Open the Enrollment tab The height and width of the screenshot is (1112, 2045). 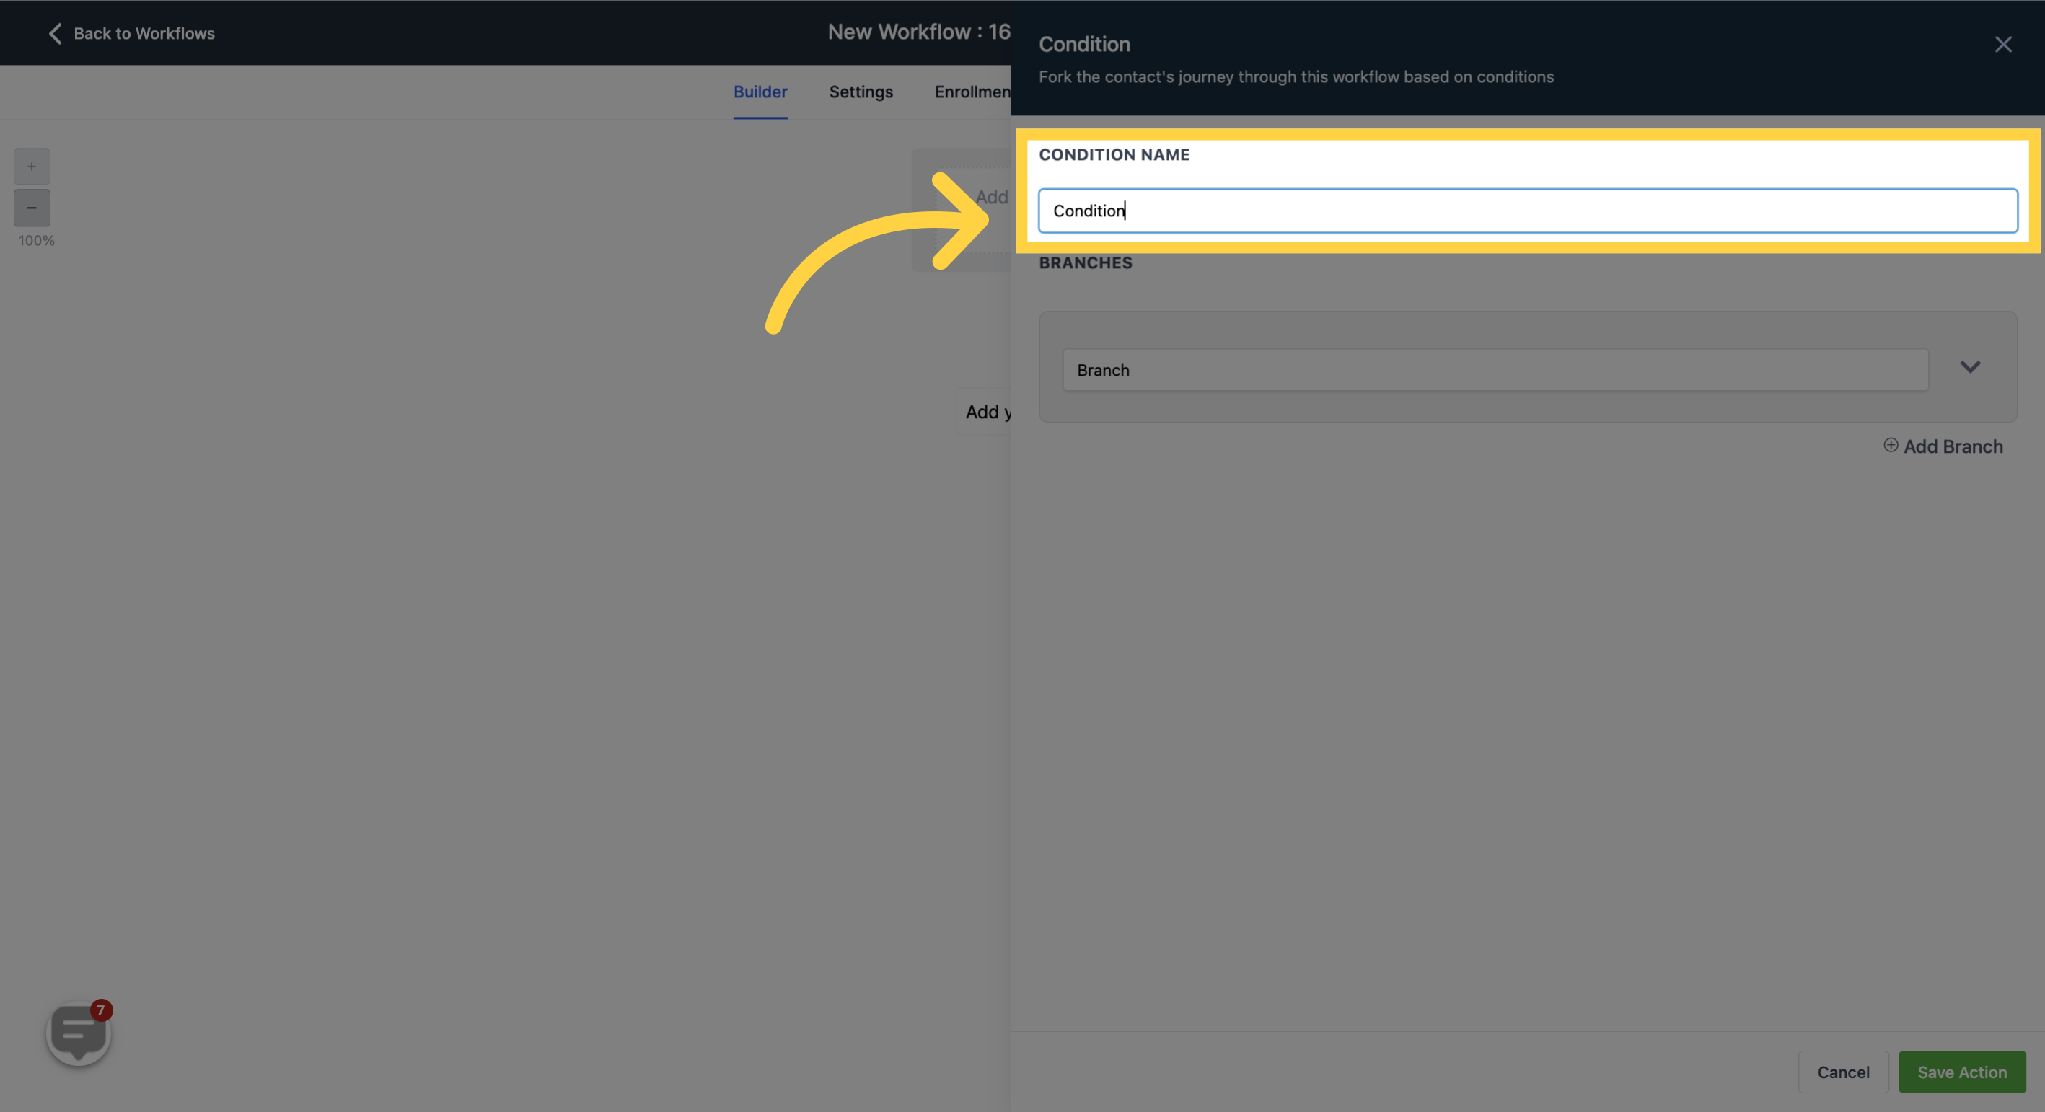972,92
